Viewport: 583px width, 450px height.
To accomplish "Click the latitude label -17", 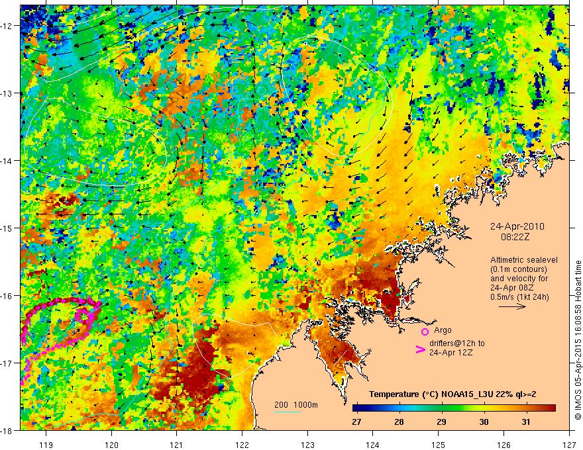I will point(7,363).
